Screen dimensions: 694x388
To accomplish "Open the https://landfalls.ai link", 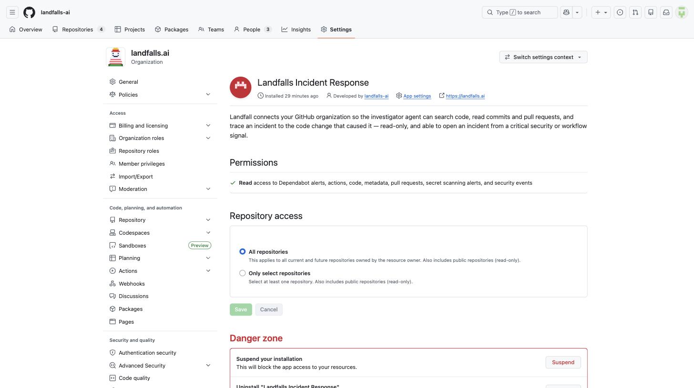I will (465, 96).
